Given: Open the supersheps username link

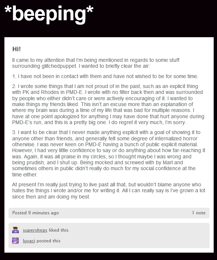Looking at the screenshot, I should (35, 230).
